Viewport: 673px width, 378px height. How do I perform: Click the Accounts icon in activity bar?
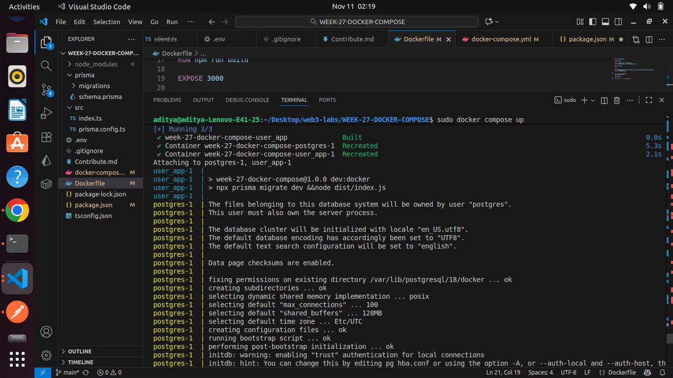(x=46, y=332)
